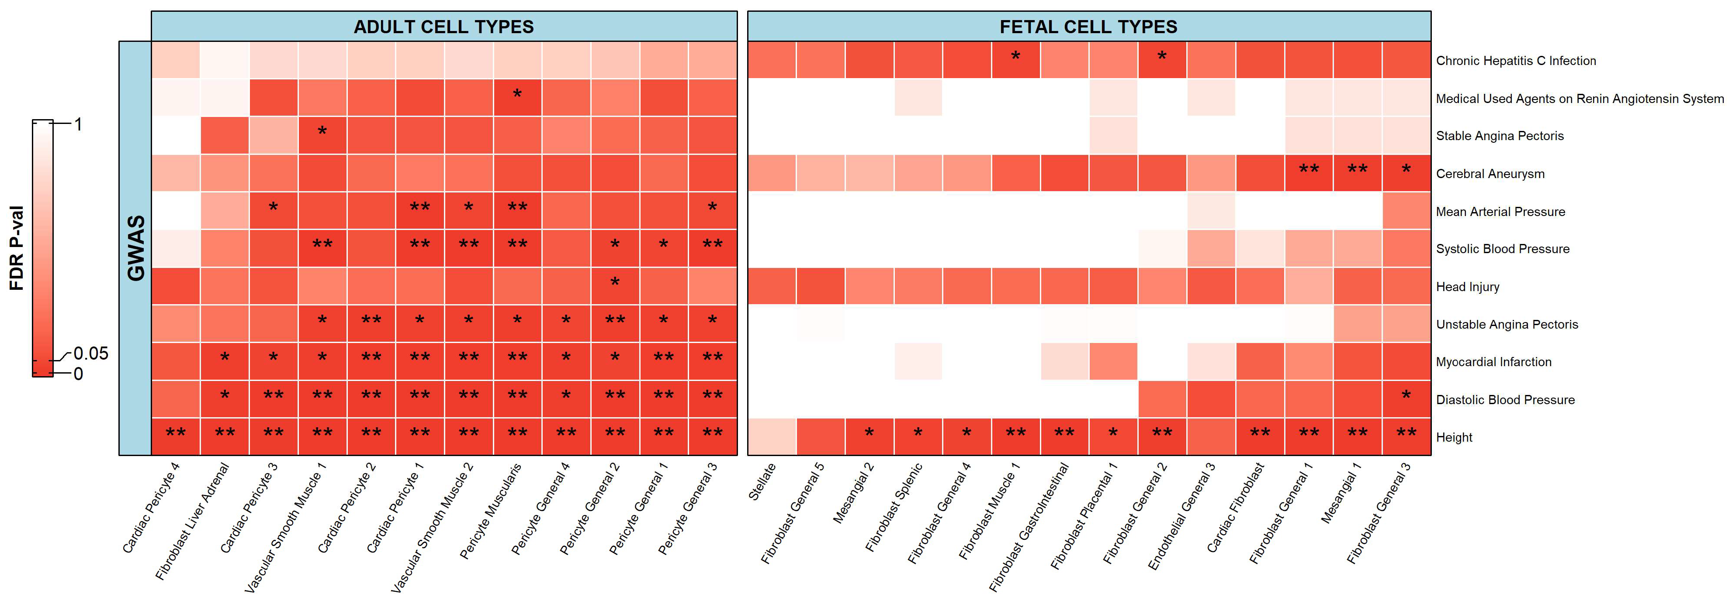Click the Cardiac Fibroblast column label
This screenshot has width=1732, height=604.
tap(1235, 508)
